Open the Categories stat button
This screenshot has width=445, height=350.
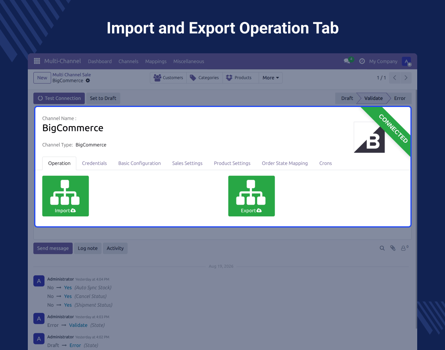(205, 78)
